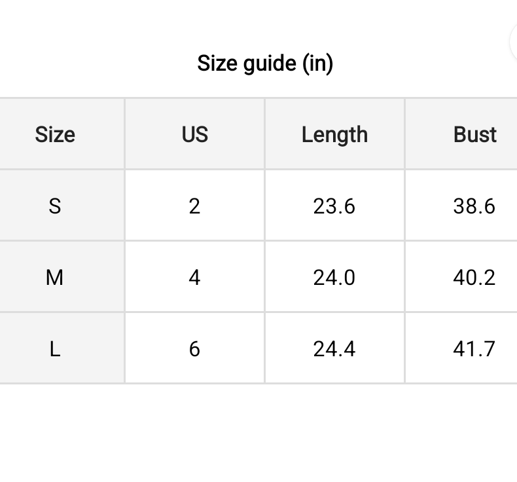Screen dimensions: 517x482
Task: Click US size 2 cell
Action: [x=194, y=206]
